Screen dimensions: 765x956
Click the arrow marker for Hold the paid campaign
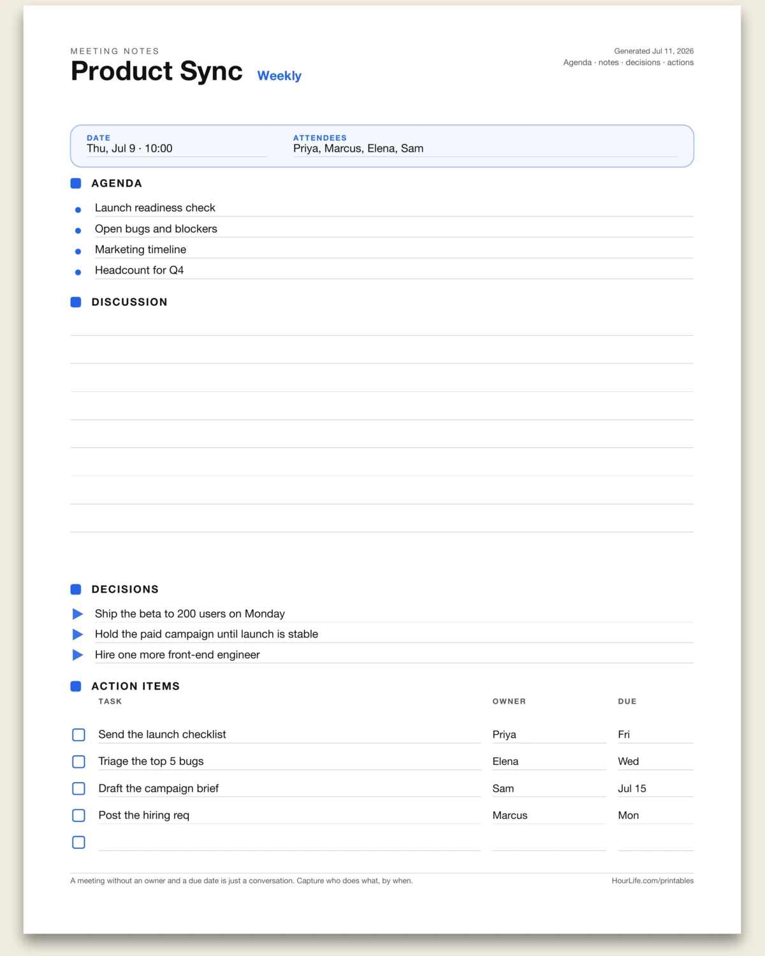pyautogui.click(x=78, y=634)
